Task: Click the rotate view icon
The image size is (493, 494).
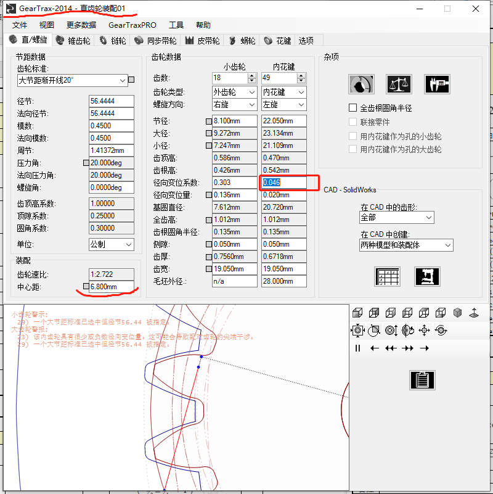Action: [408, 331]
